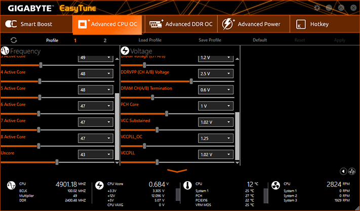This screenshot has height=211, width=360.
Task: Click the DDRVPP Voltage slider handle
Action: click(191, 81)
